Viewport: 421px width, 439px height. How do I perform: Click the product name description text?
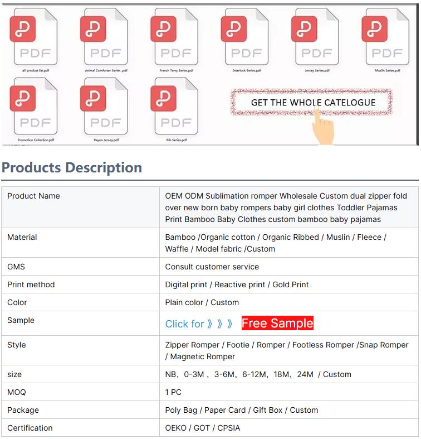pyautogui.click(x=287, y=208)
